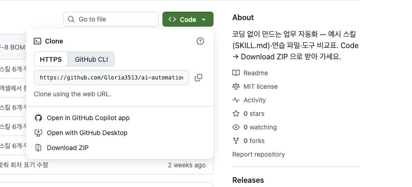Click the license scales icon

(236, 86)
